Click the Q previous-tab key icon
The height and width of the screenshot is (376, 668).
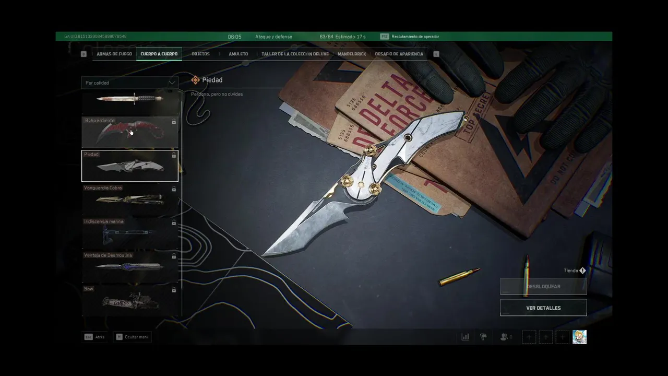(x=83, y=54)
